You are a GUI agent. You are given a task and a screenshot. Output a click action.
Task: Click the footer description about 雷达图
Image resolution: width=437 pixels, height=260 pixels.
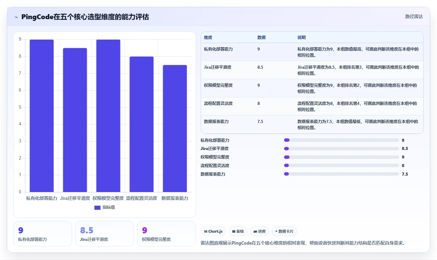click(x=303, y=243)
